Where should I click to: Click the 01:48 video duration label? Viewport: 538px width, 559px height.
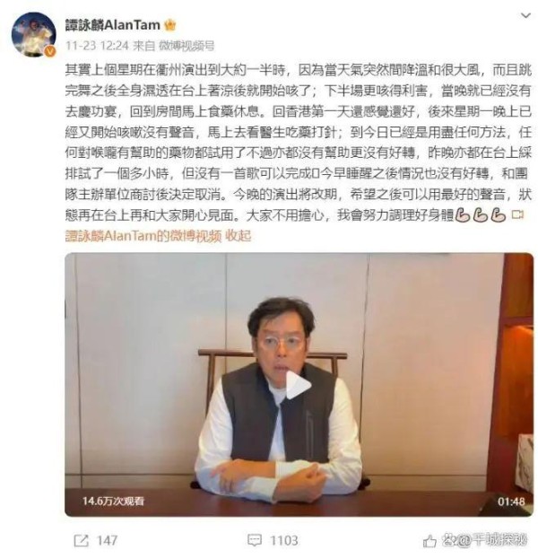pyautogui.click(x=511, y=502)
